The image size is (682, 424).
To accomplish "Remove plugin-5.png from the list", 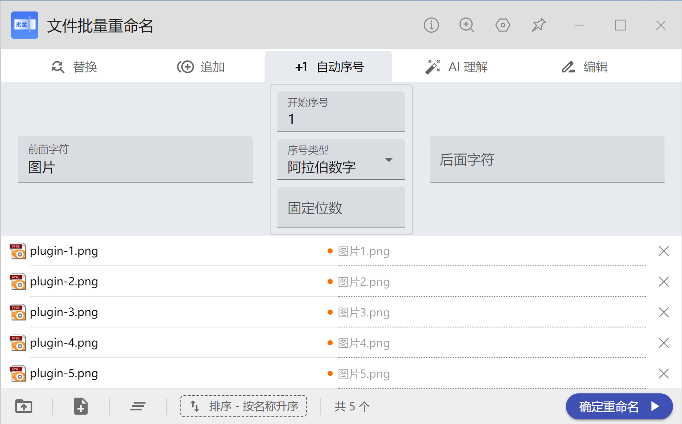I will [x=664, y=373].
